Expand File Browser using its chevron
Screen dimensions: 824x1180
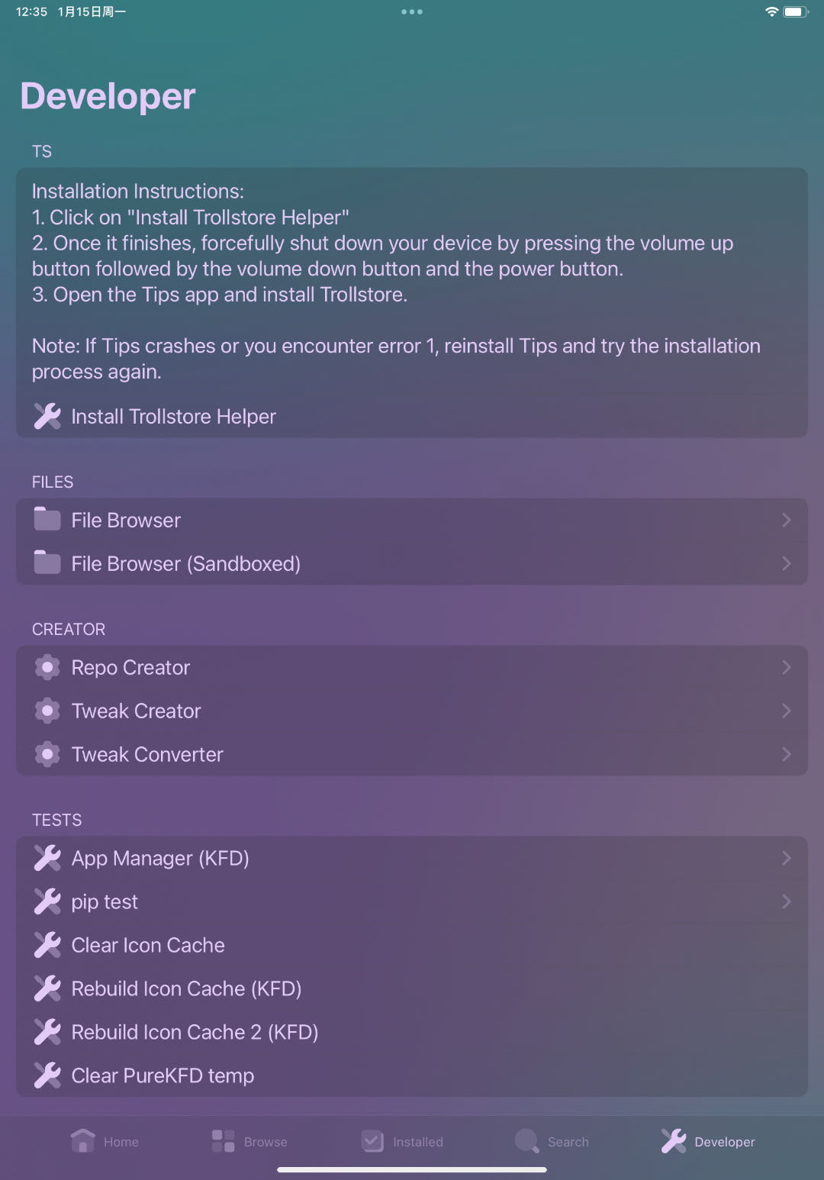click(x=787, y=520)
